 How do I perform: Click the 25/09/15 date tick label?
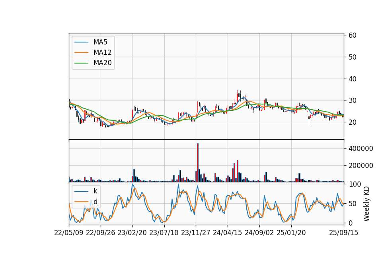point(344,233)
